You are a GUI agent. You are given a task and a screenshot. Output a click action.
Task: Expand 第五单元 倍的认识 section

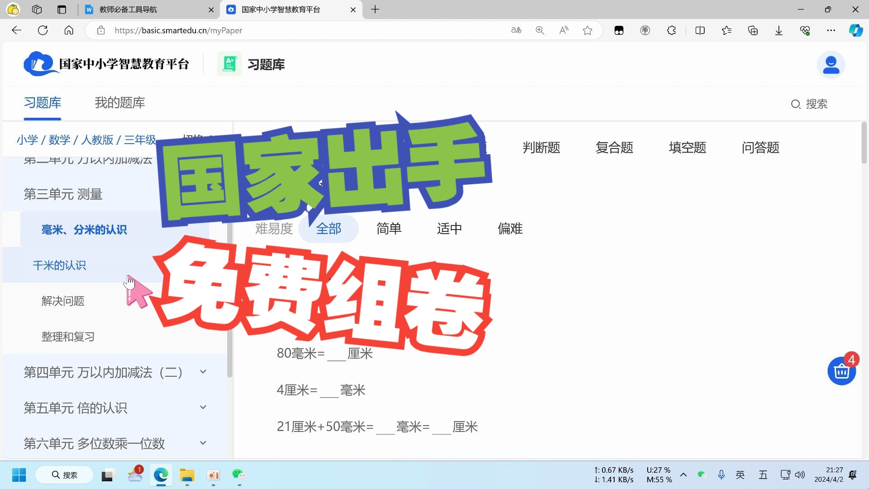[203, 407]
